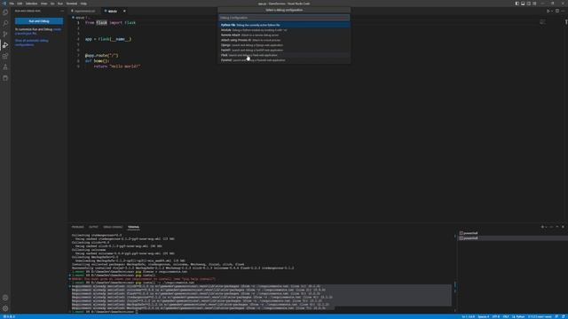
Task: Choose Attach using Process ID option
Action: [x=284, y=40]
